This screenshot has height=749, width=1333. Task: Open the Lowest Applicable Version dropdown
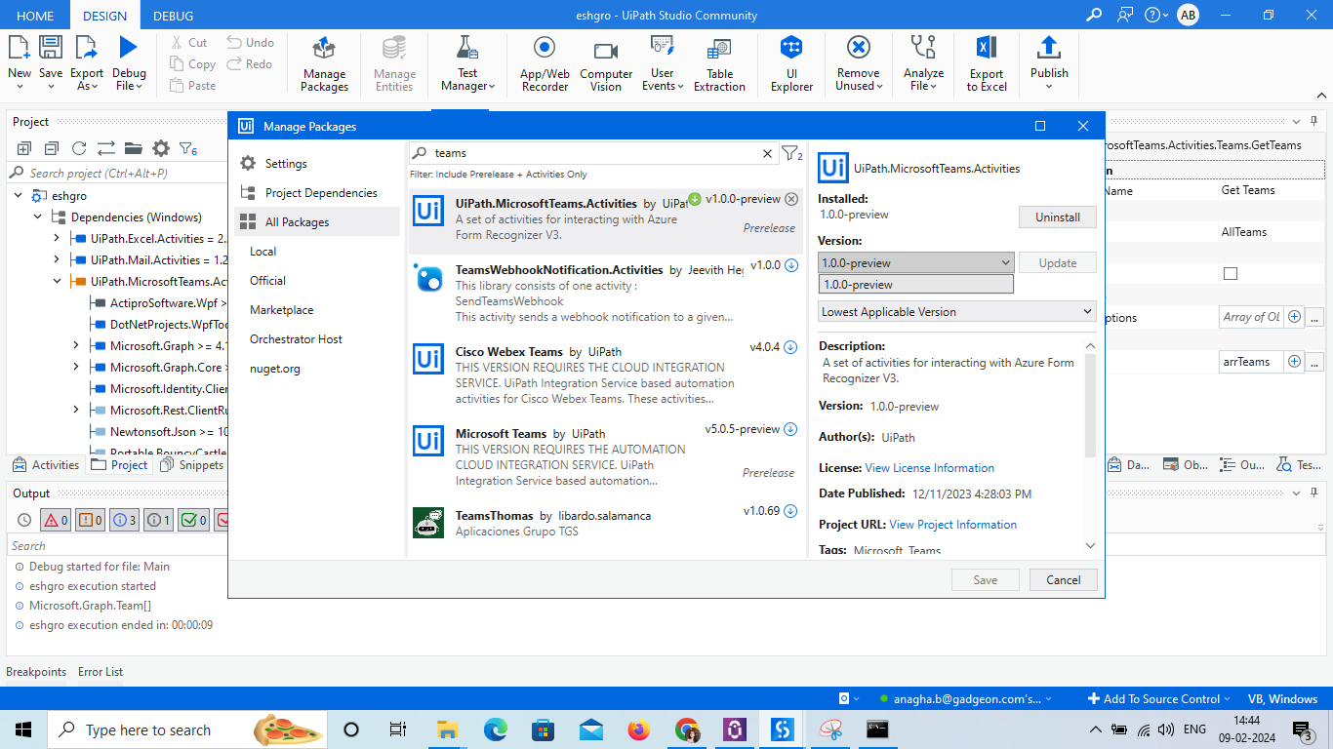pos(957,312)
